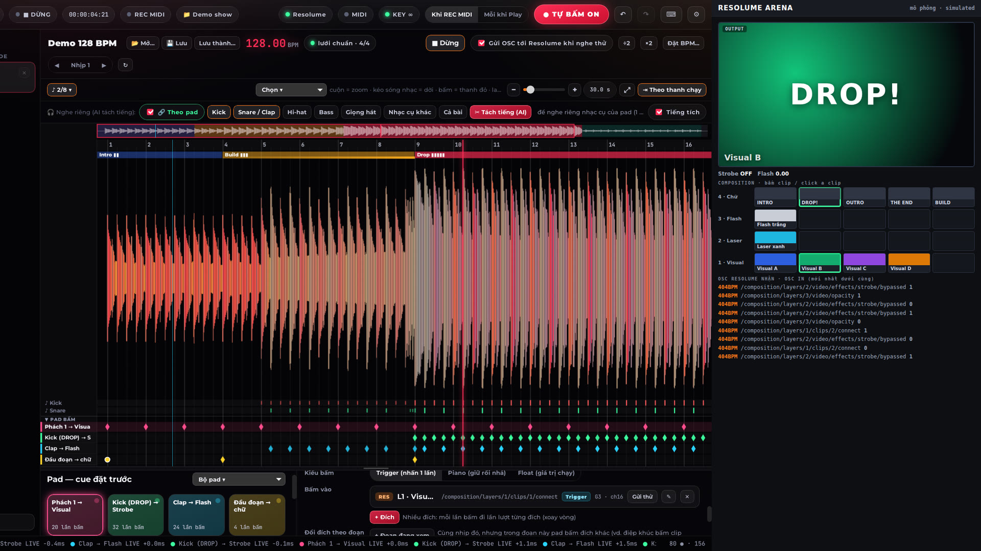Switch to Float (giá trị chạy) mode
Image resolution: width=981 pixels, height=551 pixels.
tap(546, 473)
